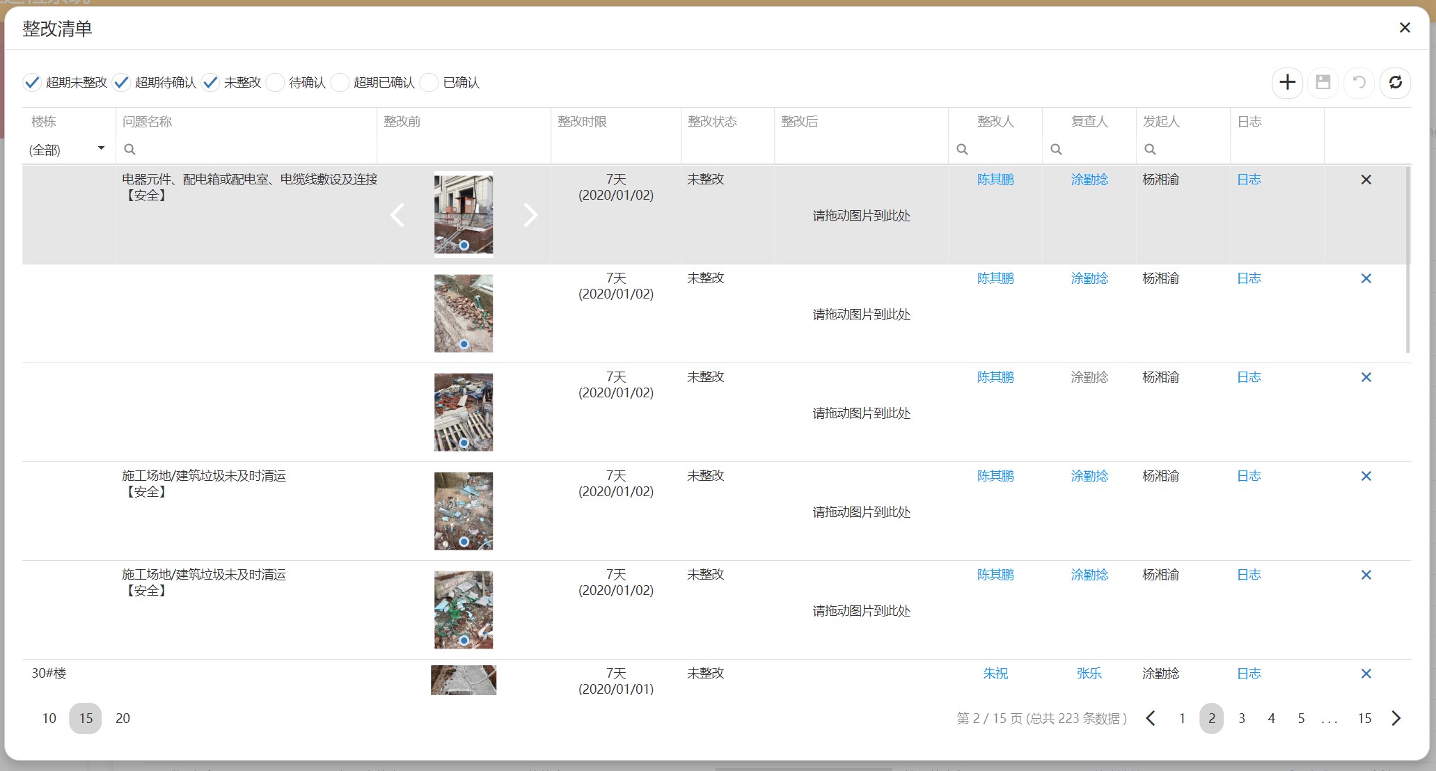Show previous photo in first row
Screen dimensions: 1436x771
click(x=397, y=215)
